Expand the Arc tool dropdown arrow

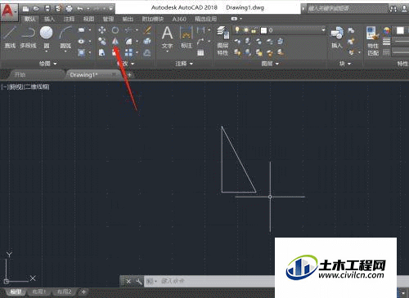click(65, 51)
